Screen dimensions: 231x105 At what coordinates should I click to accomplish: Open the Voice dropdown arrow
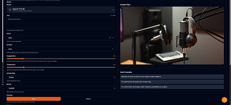(113, 38)
